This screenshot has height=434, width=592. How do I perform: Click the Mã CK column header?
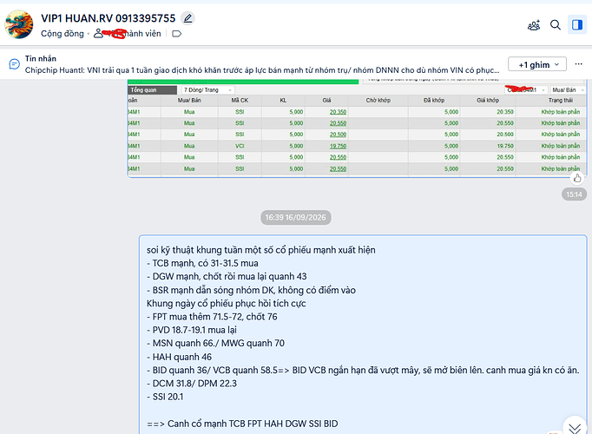240,100
